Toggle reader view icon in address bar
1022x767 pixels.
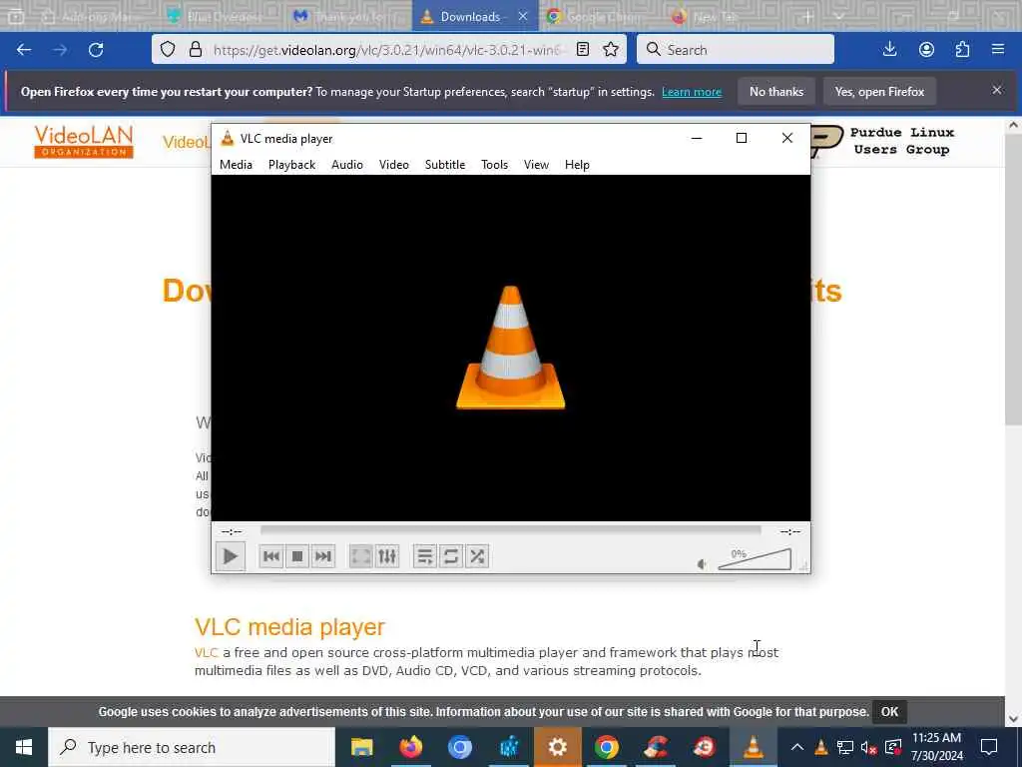(x=583, y=50)
